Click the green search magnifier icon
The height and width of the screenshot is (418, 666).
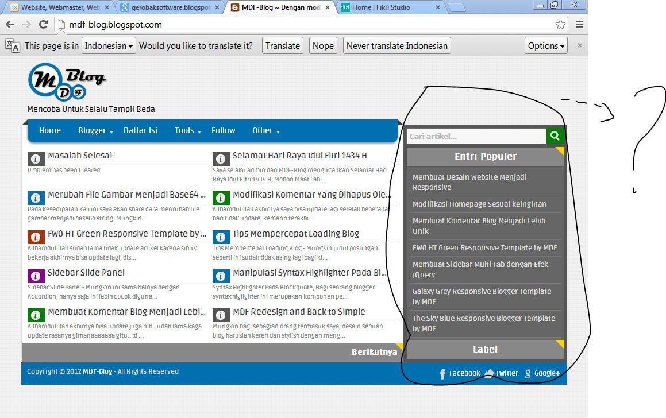tap(554, 136)
